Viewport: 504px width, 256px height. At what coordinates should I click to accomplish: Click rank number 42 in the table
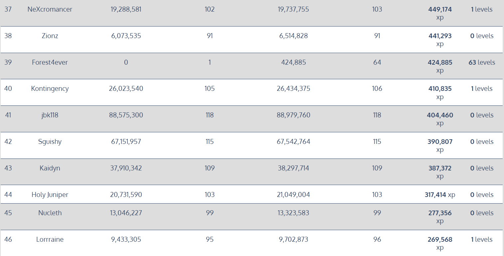pos(8,142)
